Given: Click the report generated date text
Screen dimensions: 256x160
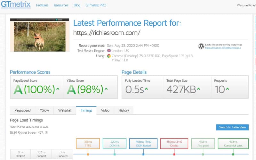Looking at the screenshot, I should 133,46.
